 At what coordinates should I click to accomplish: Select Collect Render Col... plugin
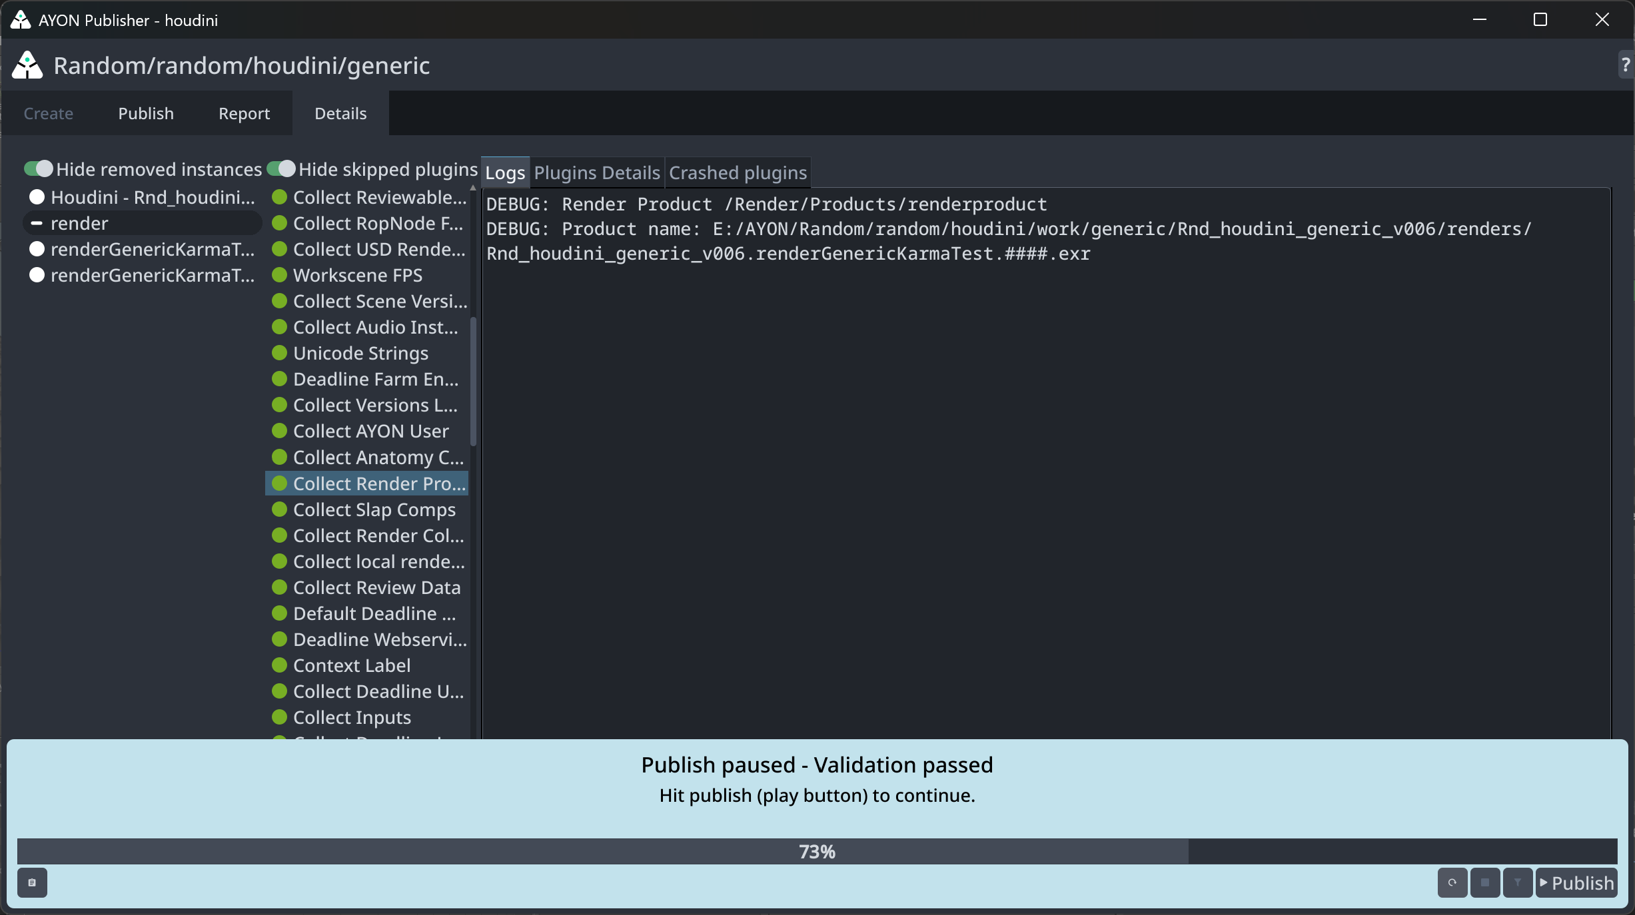(367, 535)
